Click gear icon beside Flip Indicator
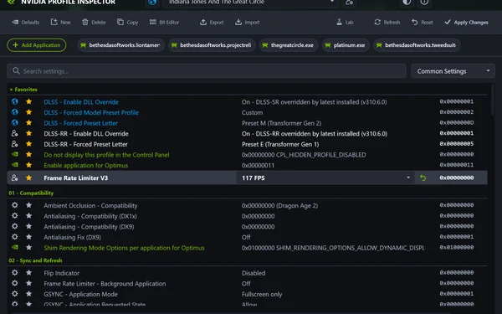 point(15,273)
